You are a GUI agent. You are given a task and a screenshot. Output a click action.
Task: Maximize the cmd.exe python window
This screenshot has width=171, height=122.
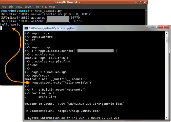tap(155, 27)
